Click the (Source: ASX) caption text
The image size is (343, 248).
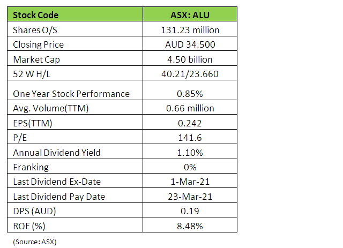pyautogui.click(x=35, y=242)
